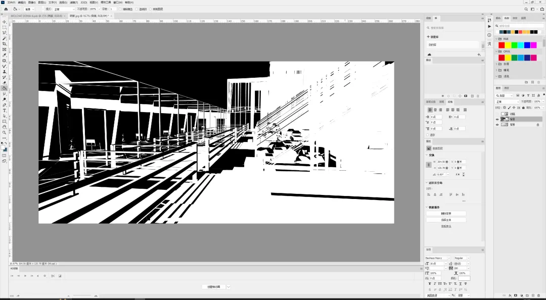Viewport: 546px width, 300px height.
Task: Hide the locked bottom background layer
Action: (497, 125)
